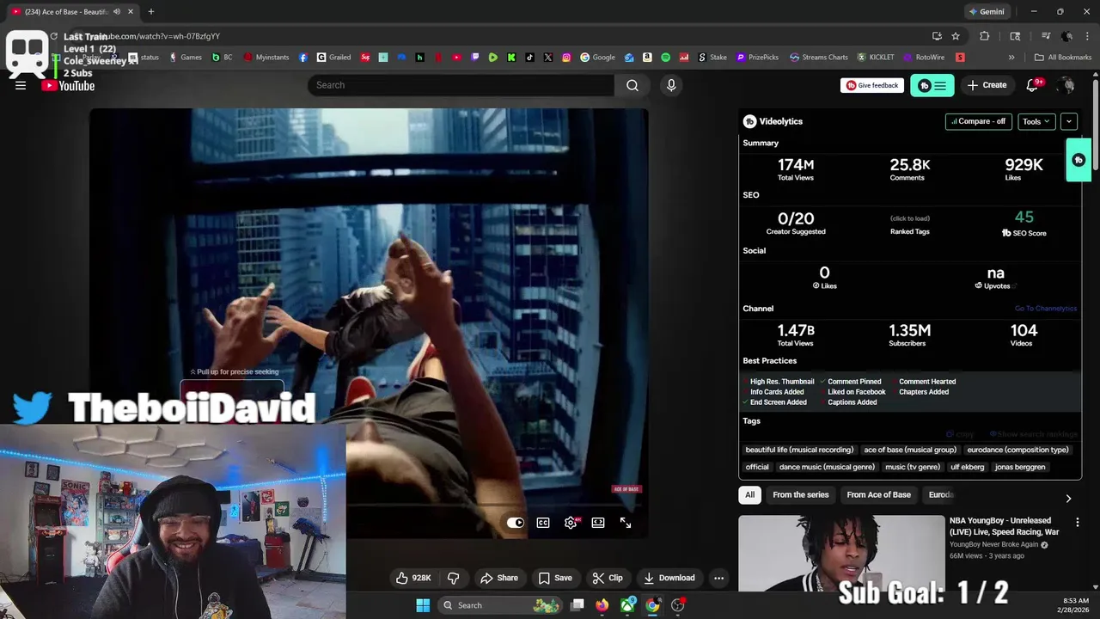
Task: Show more filter chips with right arrow
Action: 1068,498
